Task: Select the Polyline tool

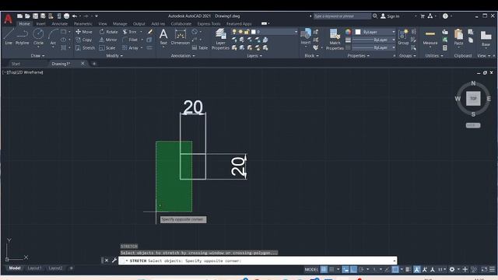Action: [22, 37]
